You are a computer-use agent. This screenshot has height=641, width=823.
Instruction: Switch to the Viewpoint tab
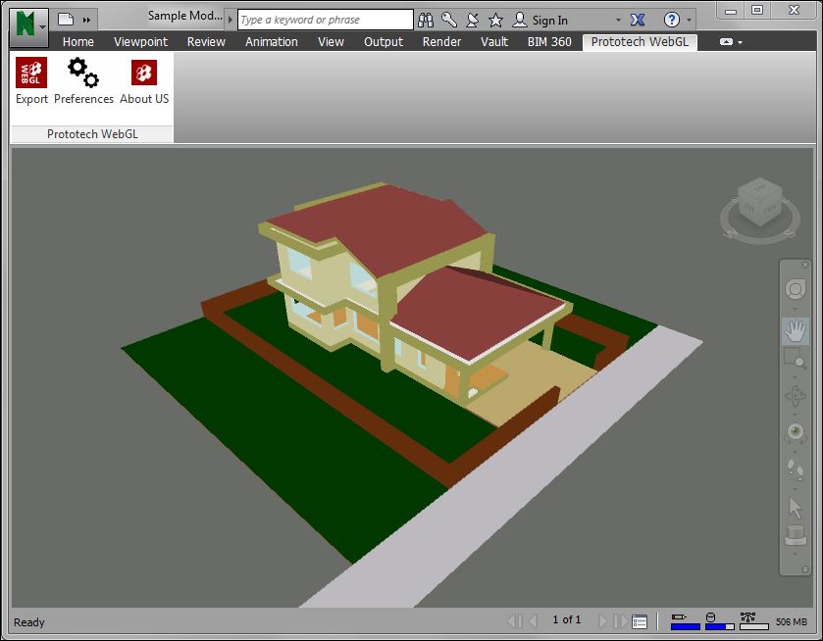click(140, 42)
